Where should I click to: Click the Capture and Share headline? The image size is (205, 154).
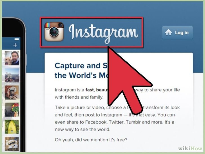pos(82,71)
